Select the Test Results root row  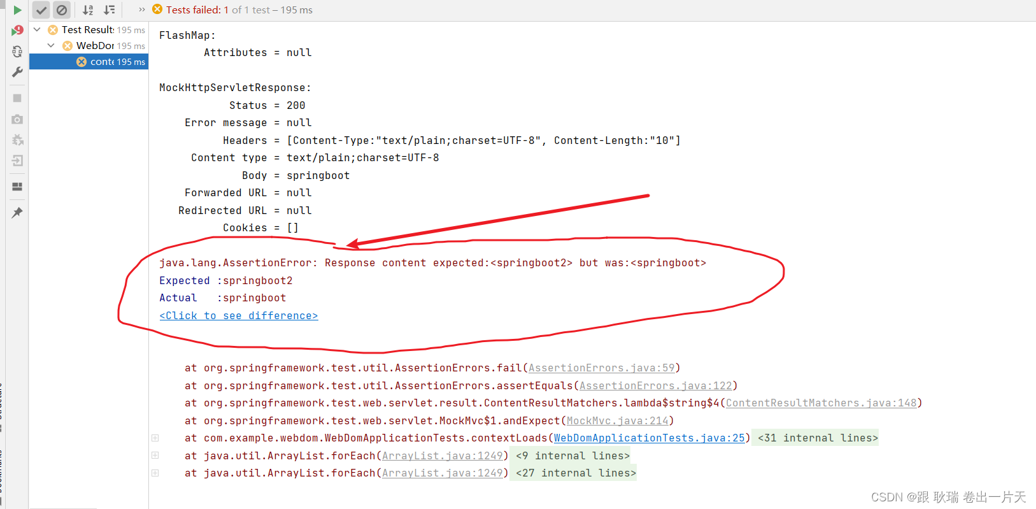pos(89,29)
